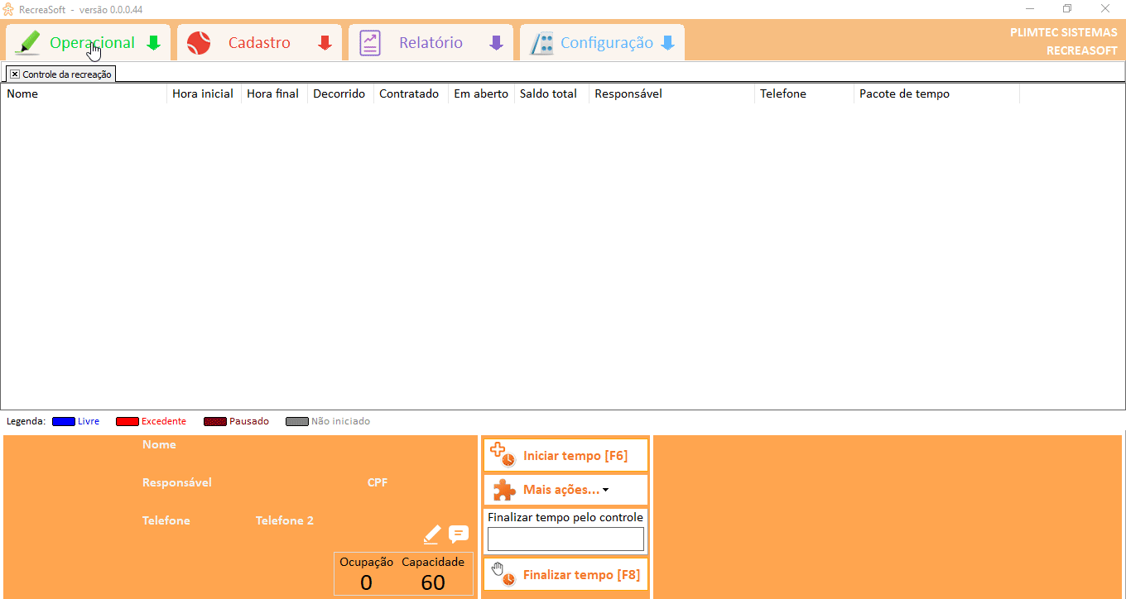Open the Cadastro menu tab
The width and height of the screenshot is (1126, 599).
click(x=259, y=43)
